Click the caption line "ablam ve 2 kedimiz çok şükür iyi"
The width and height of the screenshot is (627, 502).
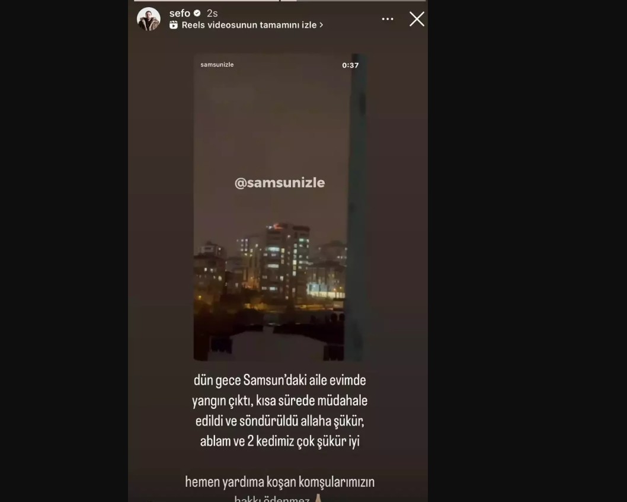tap(280, 441)
